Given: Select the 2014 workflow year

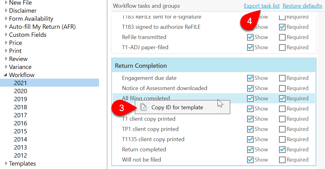Looking at the screenshot, I should (20, 139).
